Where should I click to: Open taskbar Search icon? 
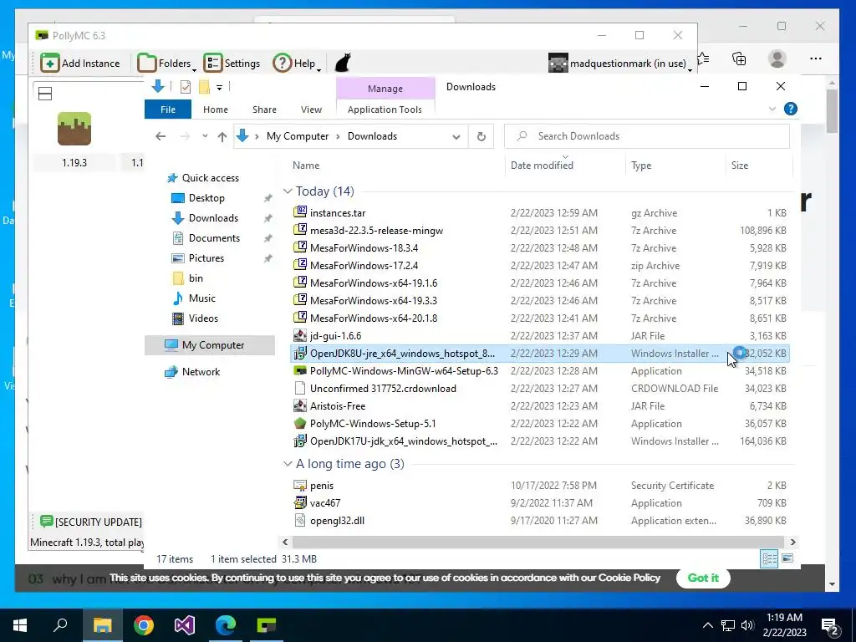pos(60,625)
